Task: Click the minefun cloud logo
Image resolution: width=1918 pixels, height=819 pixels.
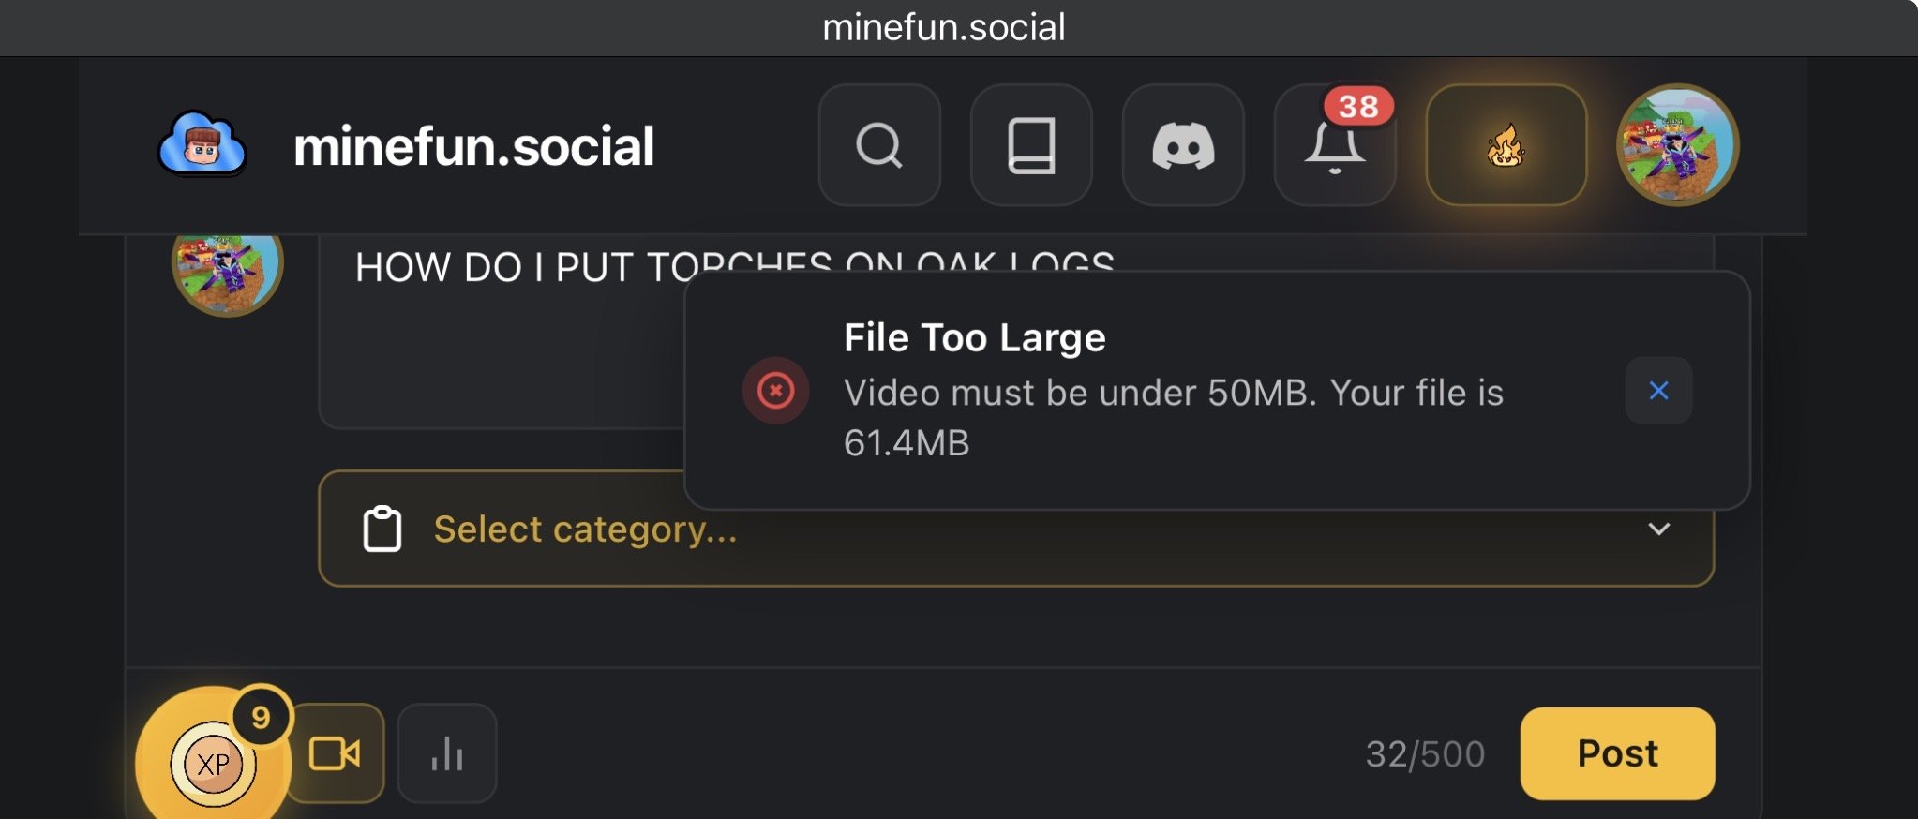Action: point(202,145)
